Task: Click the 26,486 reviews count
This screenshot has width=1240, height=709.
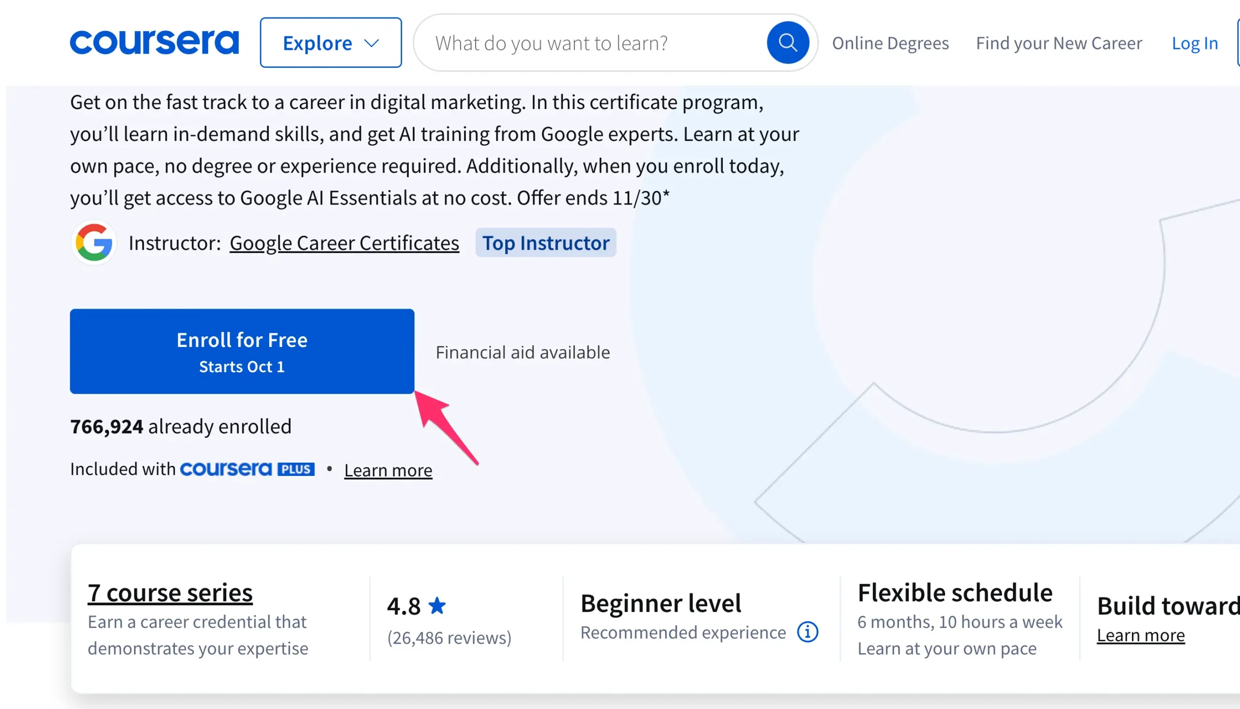Action: (x=449, y=637)
